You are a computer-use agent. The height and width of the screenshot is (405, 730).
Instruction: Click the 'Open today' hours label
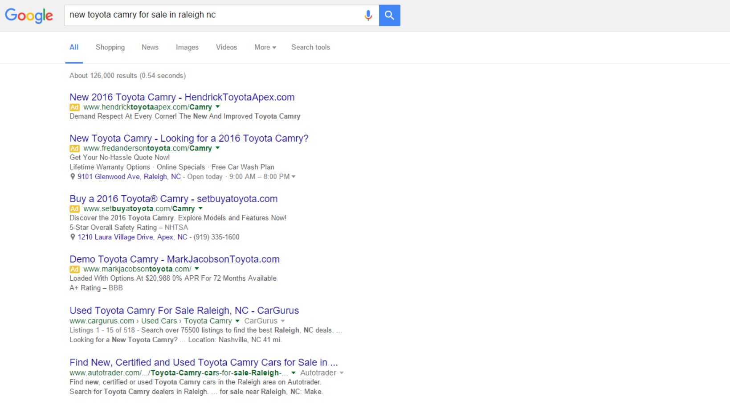click(x=205, y=177)
